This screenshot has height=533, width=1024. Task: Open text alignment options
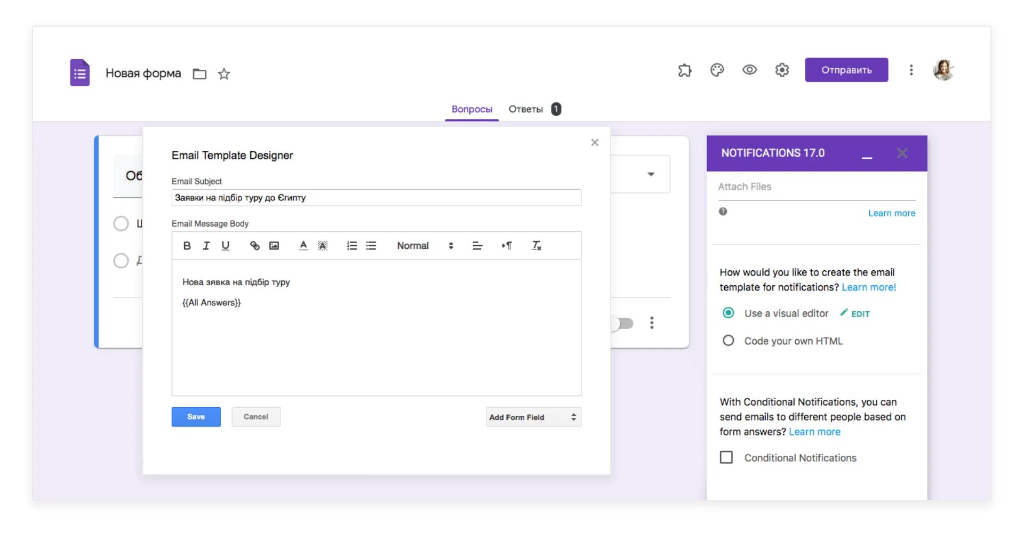pyautogui.click(x=477, y=246)
